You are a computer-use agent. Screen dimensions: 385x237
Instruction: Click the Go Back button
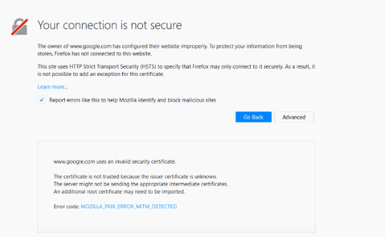(253, 117)
